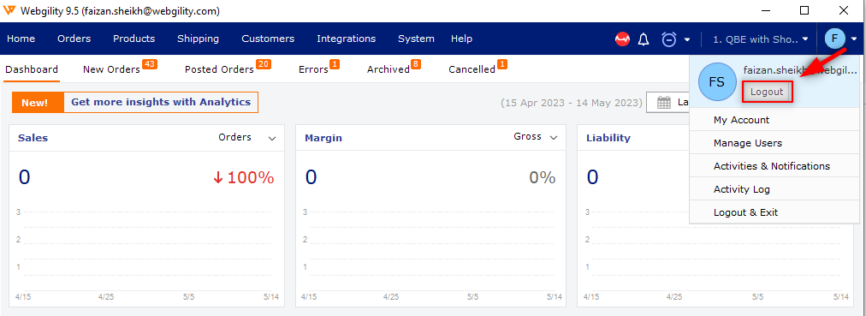The height and width of the screenshot is (316, 866).
Task: Click the date range '15 Apr 2023 - 14 May 2023'
Action: (572, 103)
